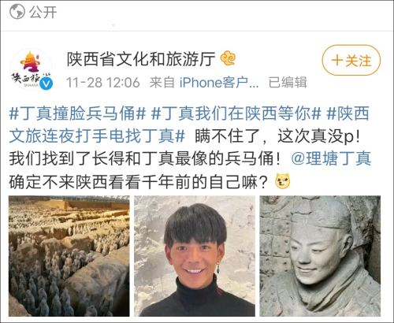This screenshot has width=394, height=323.
Task: Click the post timestamp 11-28 12:06
Action: 103,83
